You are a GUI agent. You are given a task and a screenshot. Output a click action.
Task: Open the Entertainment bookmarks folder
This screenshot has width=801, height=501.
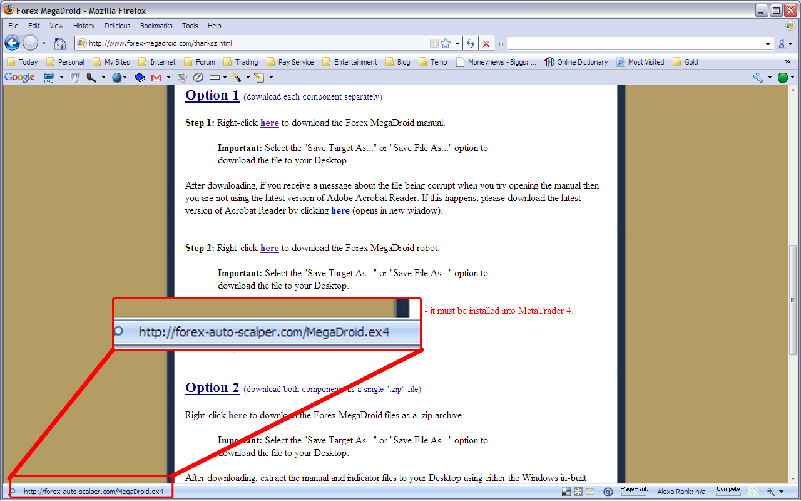tap(349, 62)
